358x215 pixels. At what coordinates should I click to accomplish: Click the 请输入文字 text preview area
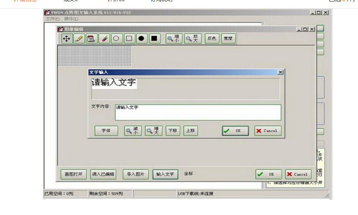[x=185, y=89]
